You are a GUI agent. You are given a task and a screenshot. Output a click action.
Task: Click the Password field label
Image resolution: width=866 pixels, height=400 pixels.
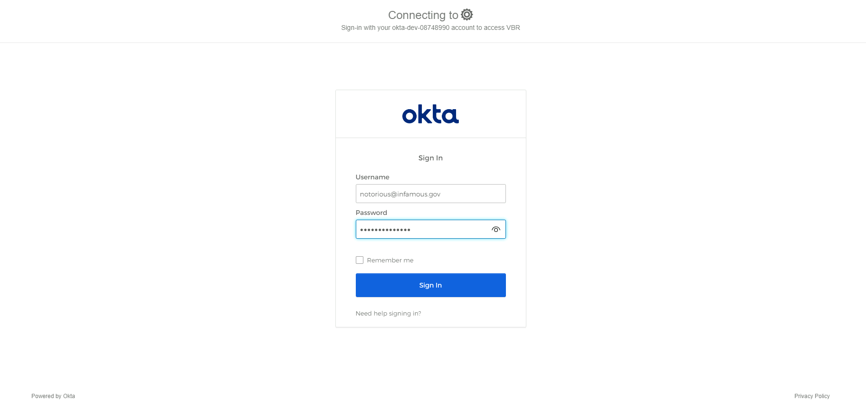(371, 213)
